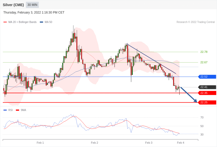Viewport: 217px width, 147px height.
Task: Click the red 22.25 support price tag
Action: click(207, 103)
